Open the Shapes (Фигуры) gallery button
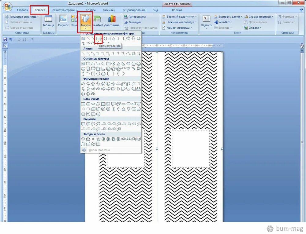Image resolution: width=306 pixels, height=234 pixels. [x=85, y=22]
